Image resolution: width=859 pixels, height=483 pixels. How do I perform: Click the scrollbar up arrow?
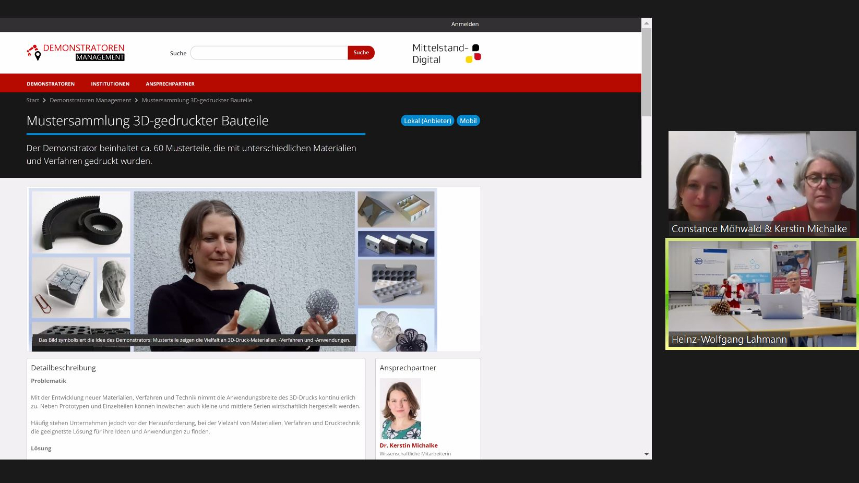pyautogui.click(x=647, y=23)
